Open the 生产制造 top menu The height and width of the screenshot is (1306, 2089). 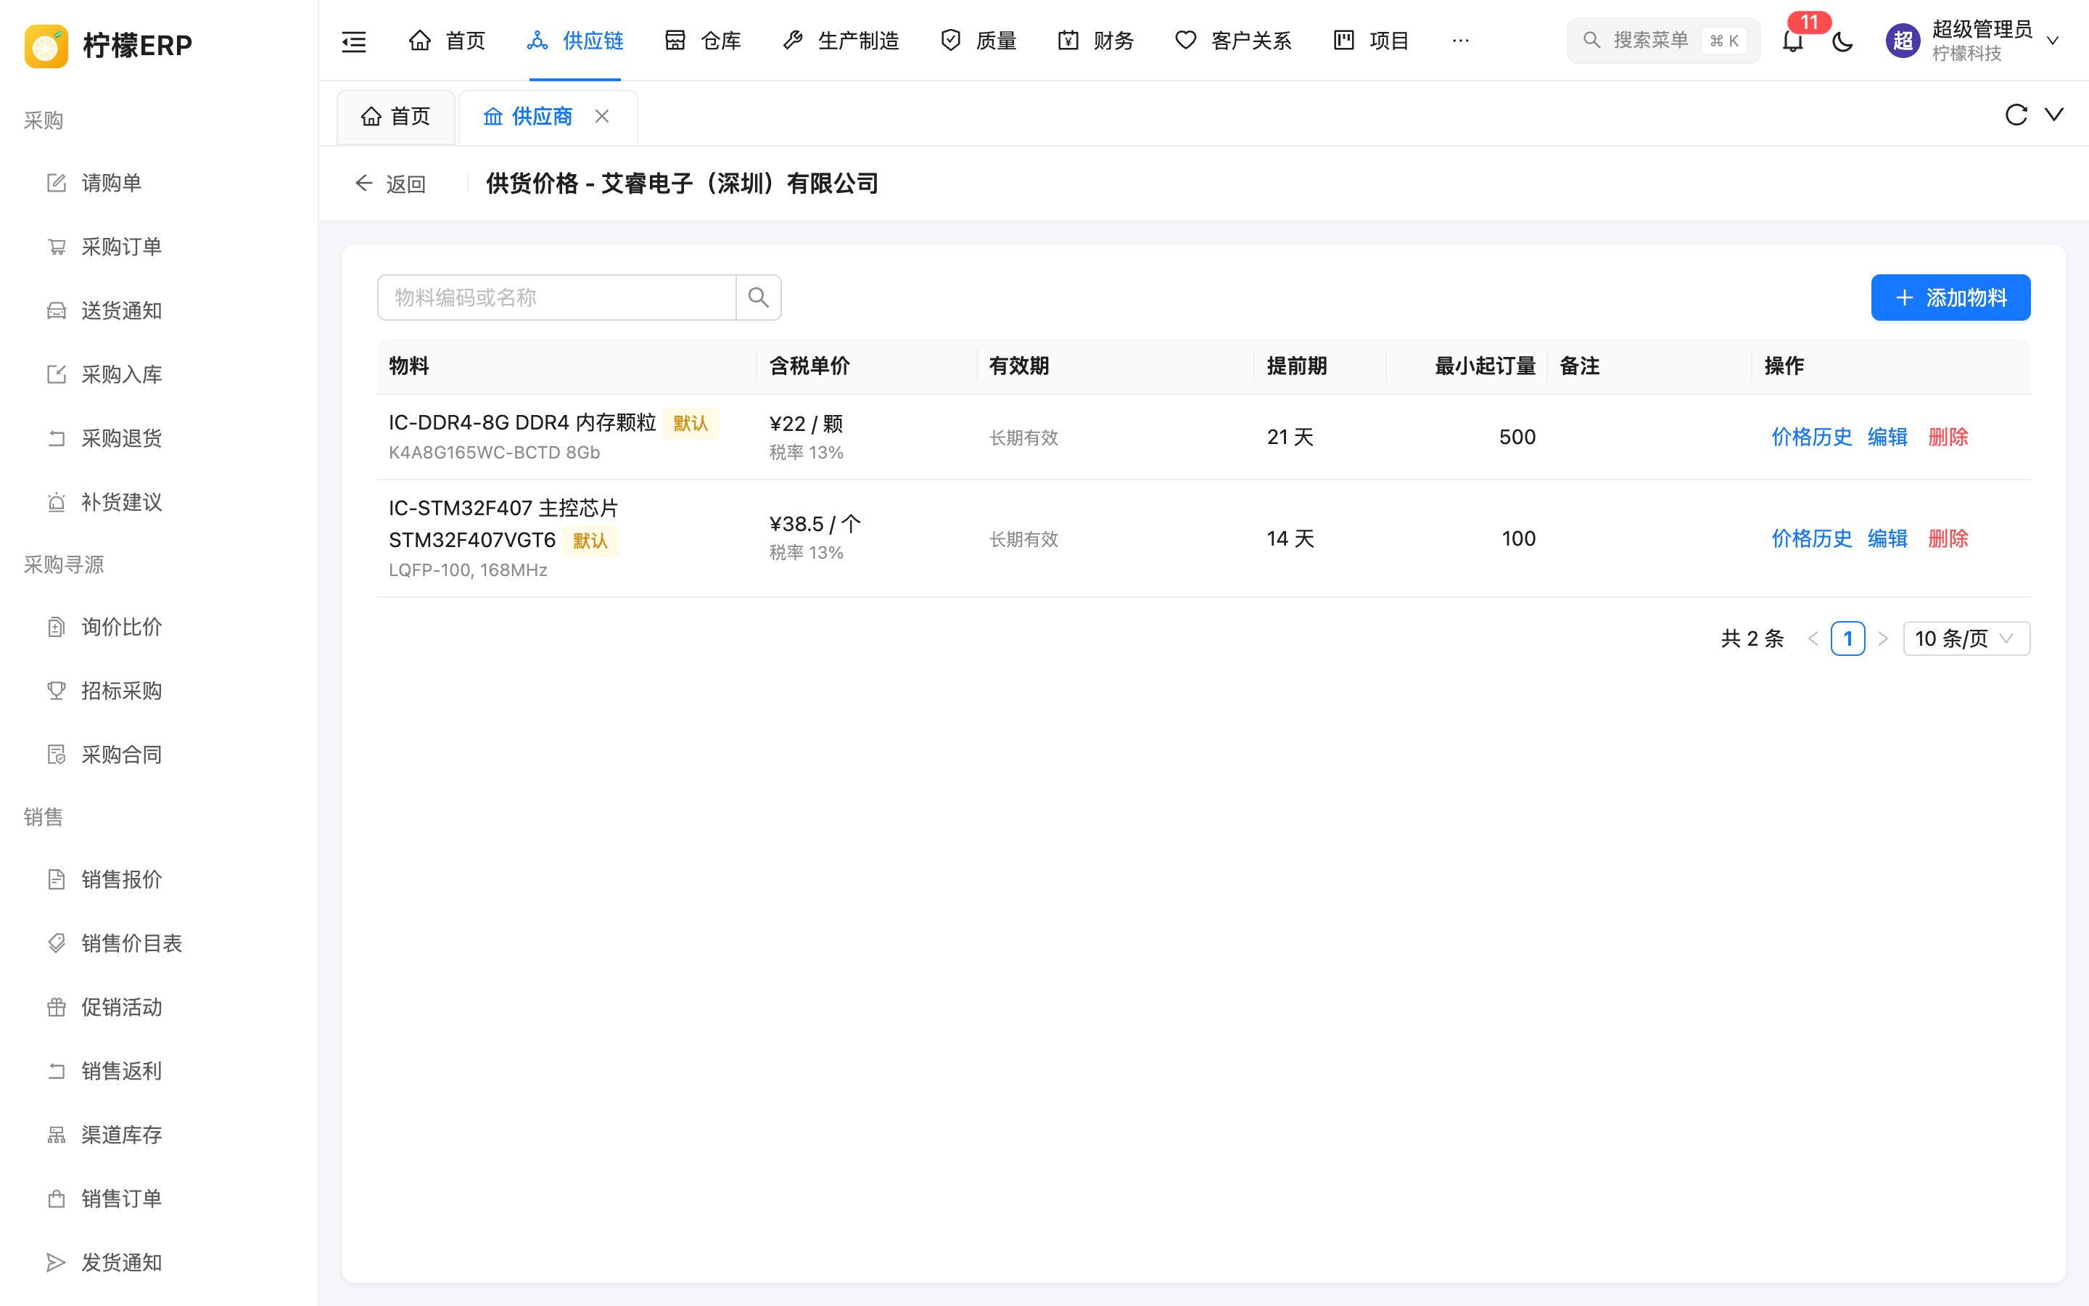(x=841, y=41)
